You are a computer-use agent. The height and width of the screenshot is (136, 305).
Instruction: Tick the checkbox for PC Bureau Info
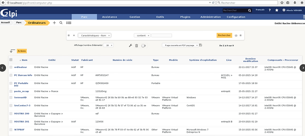(x=11, y=75)
